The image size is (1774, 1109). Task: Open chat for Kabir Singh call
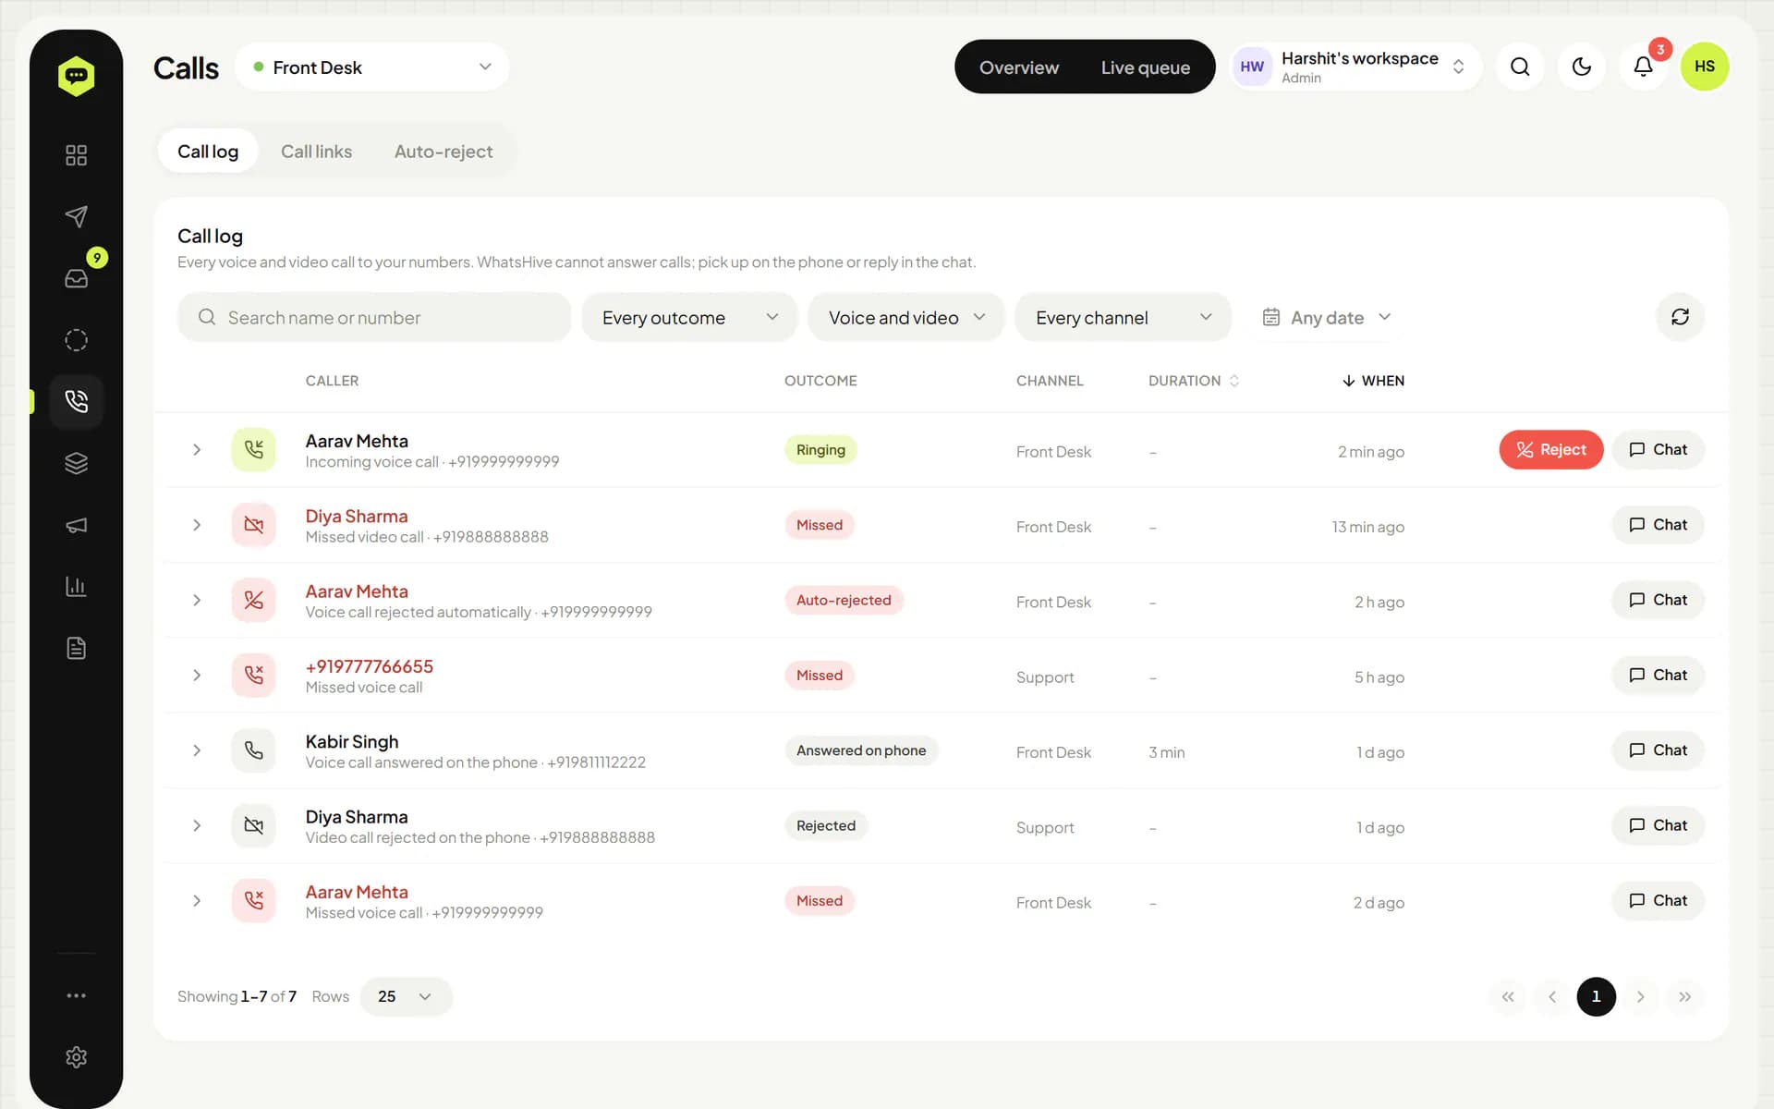pyautogui.click(x=1658, y=750)
